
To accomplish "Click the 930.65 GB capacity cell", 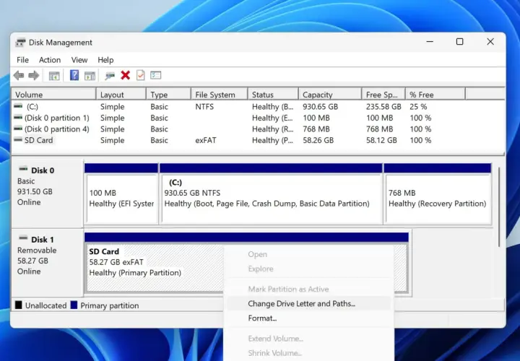I will point(321,107).
